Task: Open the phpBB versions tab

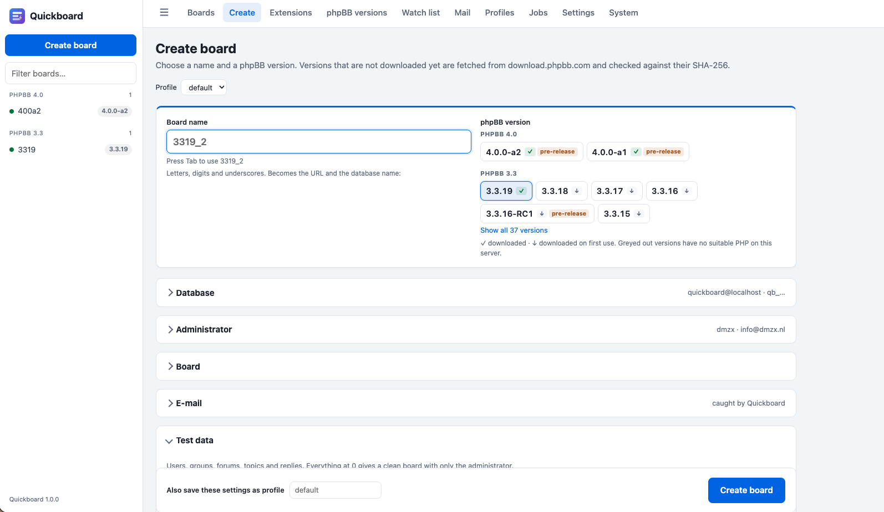Action: [x=357, y=13]
